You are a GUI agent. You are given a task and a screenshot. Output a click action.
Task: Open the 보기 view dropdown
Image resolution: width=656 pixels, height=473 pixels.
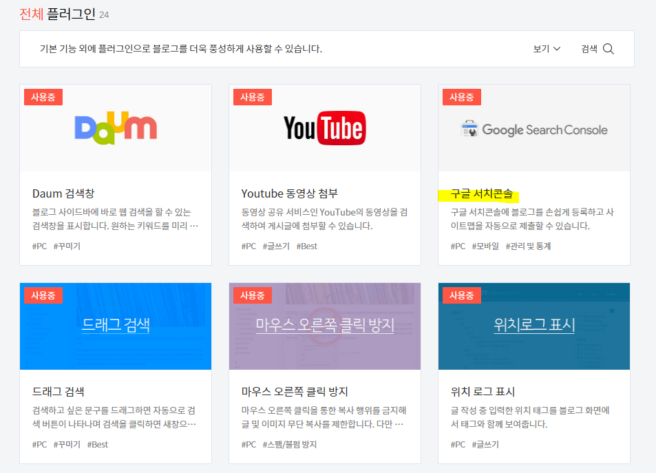point(547,49)
